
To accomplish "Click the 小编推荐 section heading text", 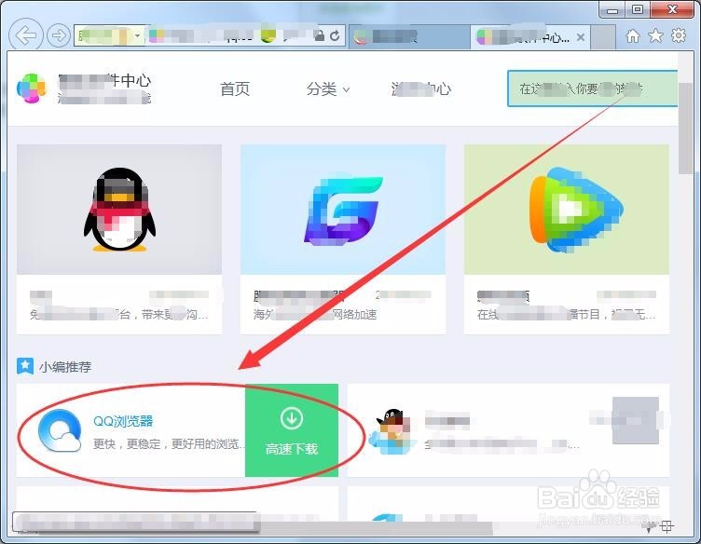I will coord(65,367).
